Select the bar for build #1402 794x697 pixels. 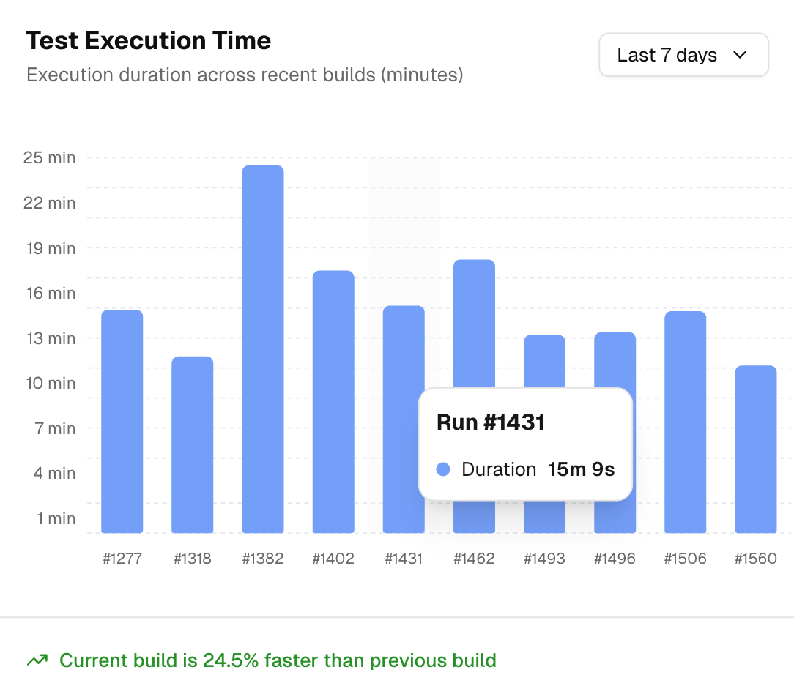[x=333, y=401]
